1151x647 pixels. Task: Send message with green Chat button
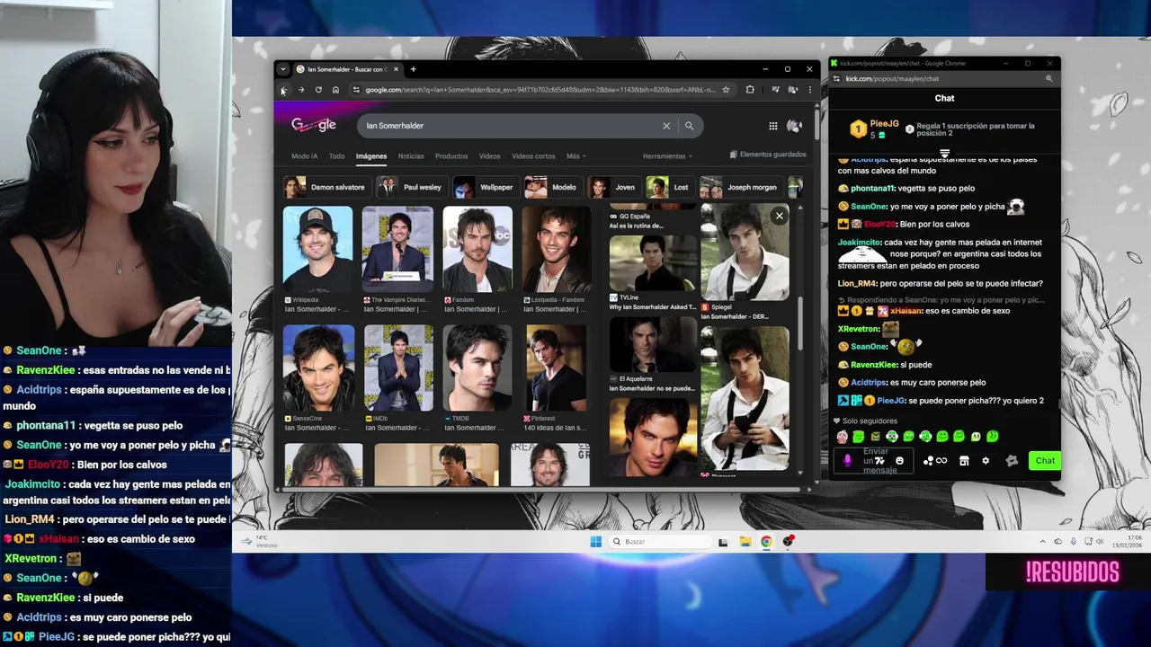[x=1045, y=461]
